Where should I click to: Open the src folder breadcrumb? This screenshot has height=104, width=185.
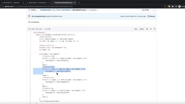click(x=54, y=10)
